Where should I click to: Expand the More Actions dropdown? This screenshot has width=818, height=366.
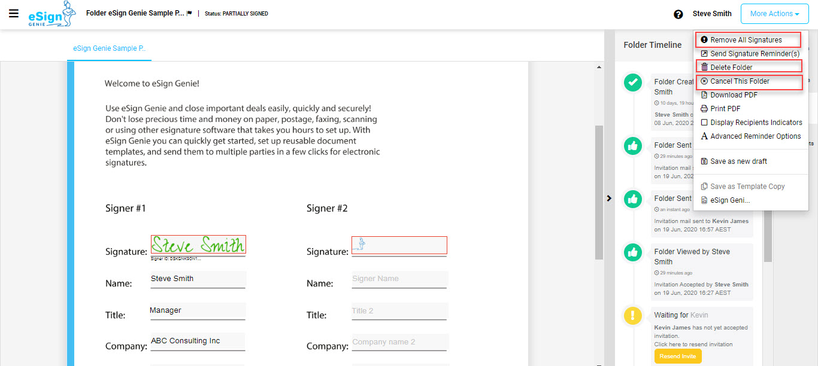774,14
